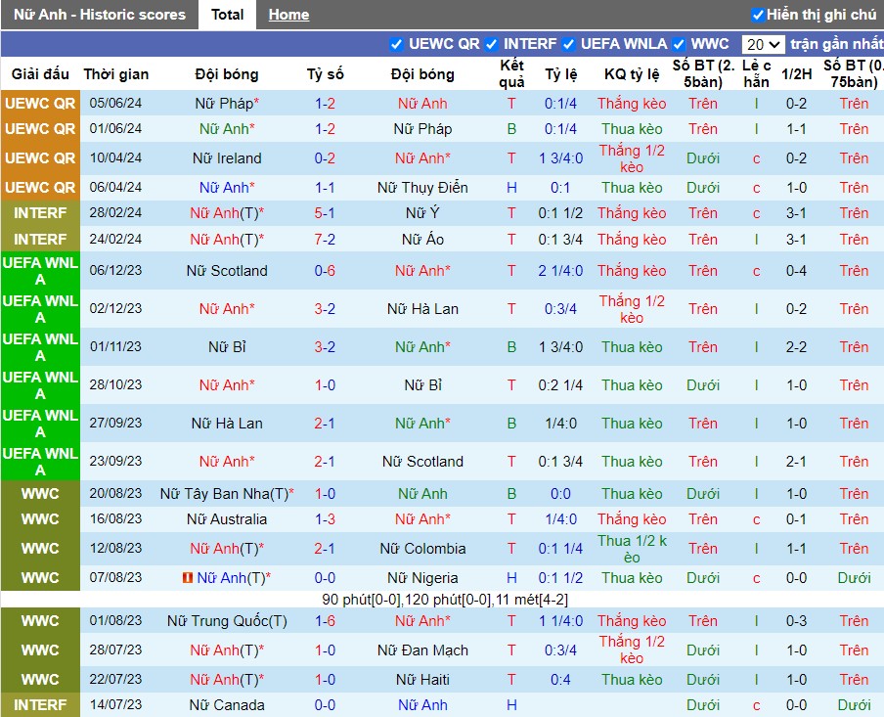Click result H on Nữ Thụy Điển row
This screenshot has height=717, width=884.
pos(511,187)
